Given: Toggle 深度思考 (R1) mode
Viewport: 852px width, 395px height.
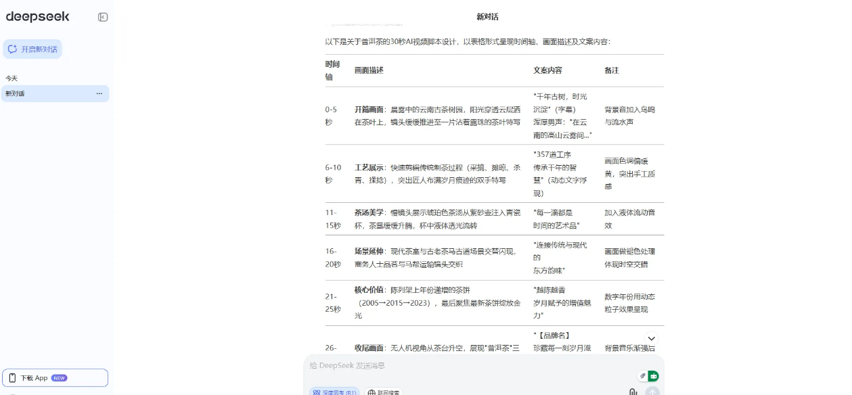Looking at the screenshot, I should pos(334,392).
